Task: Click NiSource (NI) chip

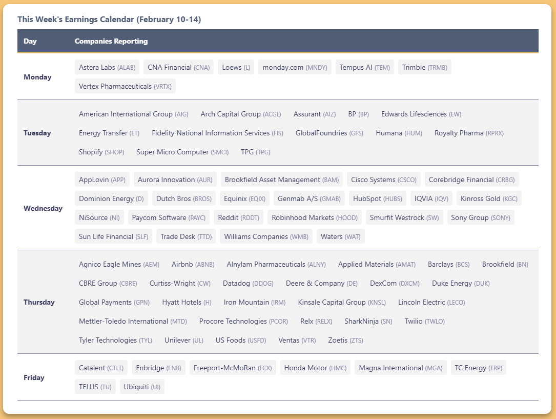Action: tap(99, 217)
